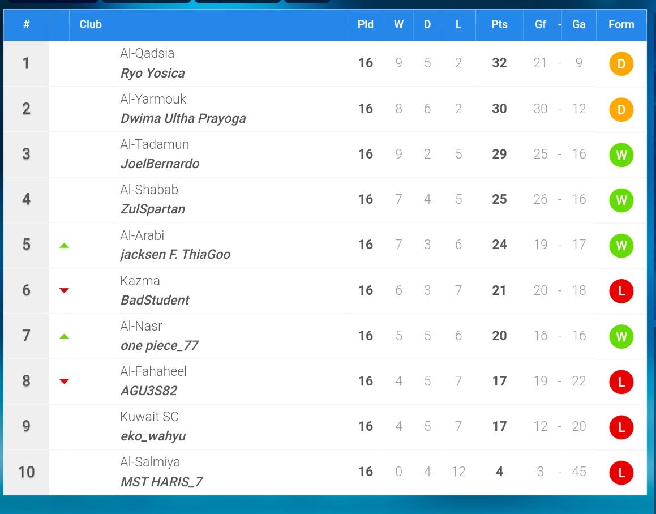Open manager Dwima Ultha Prayoga's profile
Image resolution: width=656 pixels, height=514 pixels.
point(183,118)
